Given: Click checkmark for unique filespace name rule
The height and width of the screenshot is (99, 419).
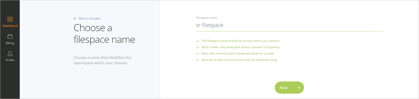Looking at the screenshot, I should pos(197,41).
